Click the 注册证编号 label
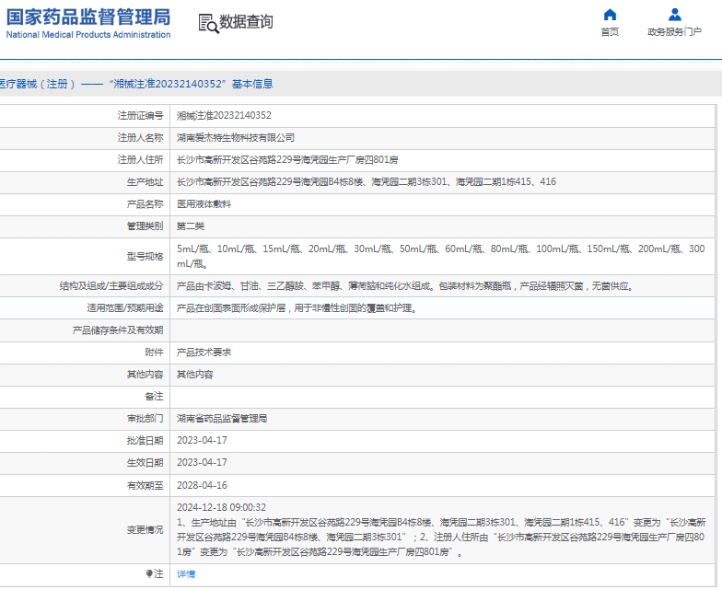The height and width of the screenshot is (590, 722). pyautogui.click(x=140, y=116)
